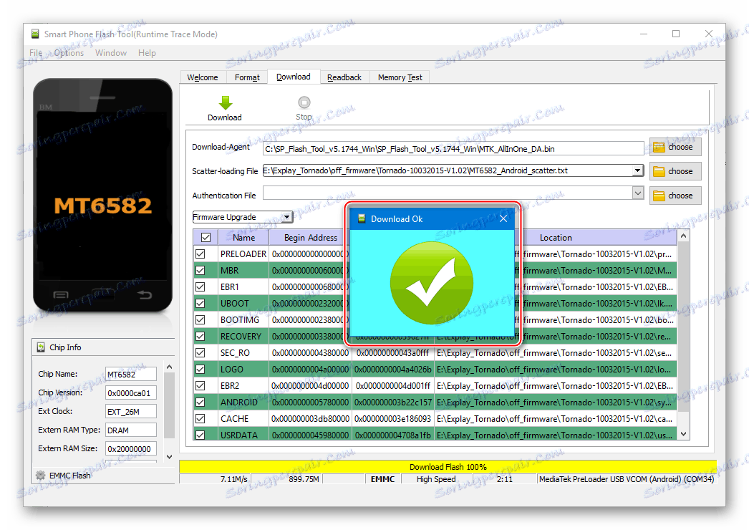Click folder icon beside Scatter-loading choose
Image resolution: width=749 pixels, height=530 pixels.
pyautogui.click(x=659, y=172)
